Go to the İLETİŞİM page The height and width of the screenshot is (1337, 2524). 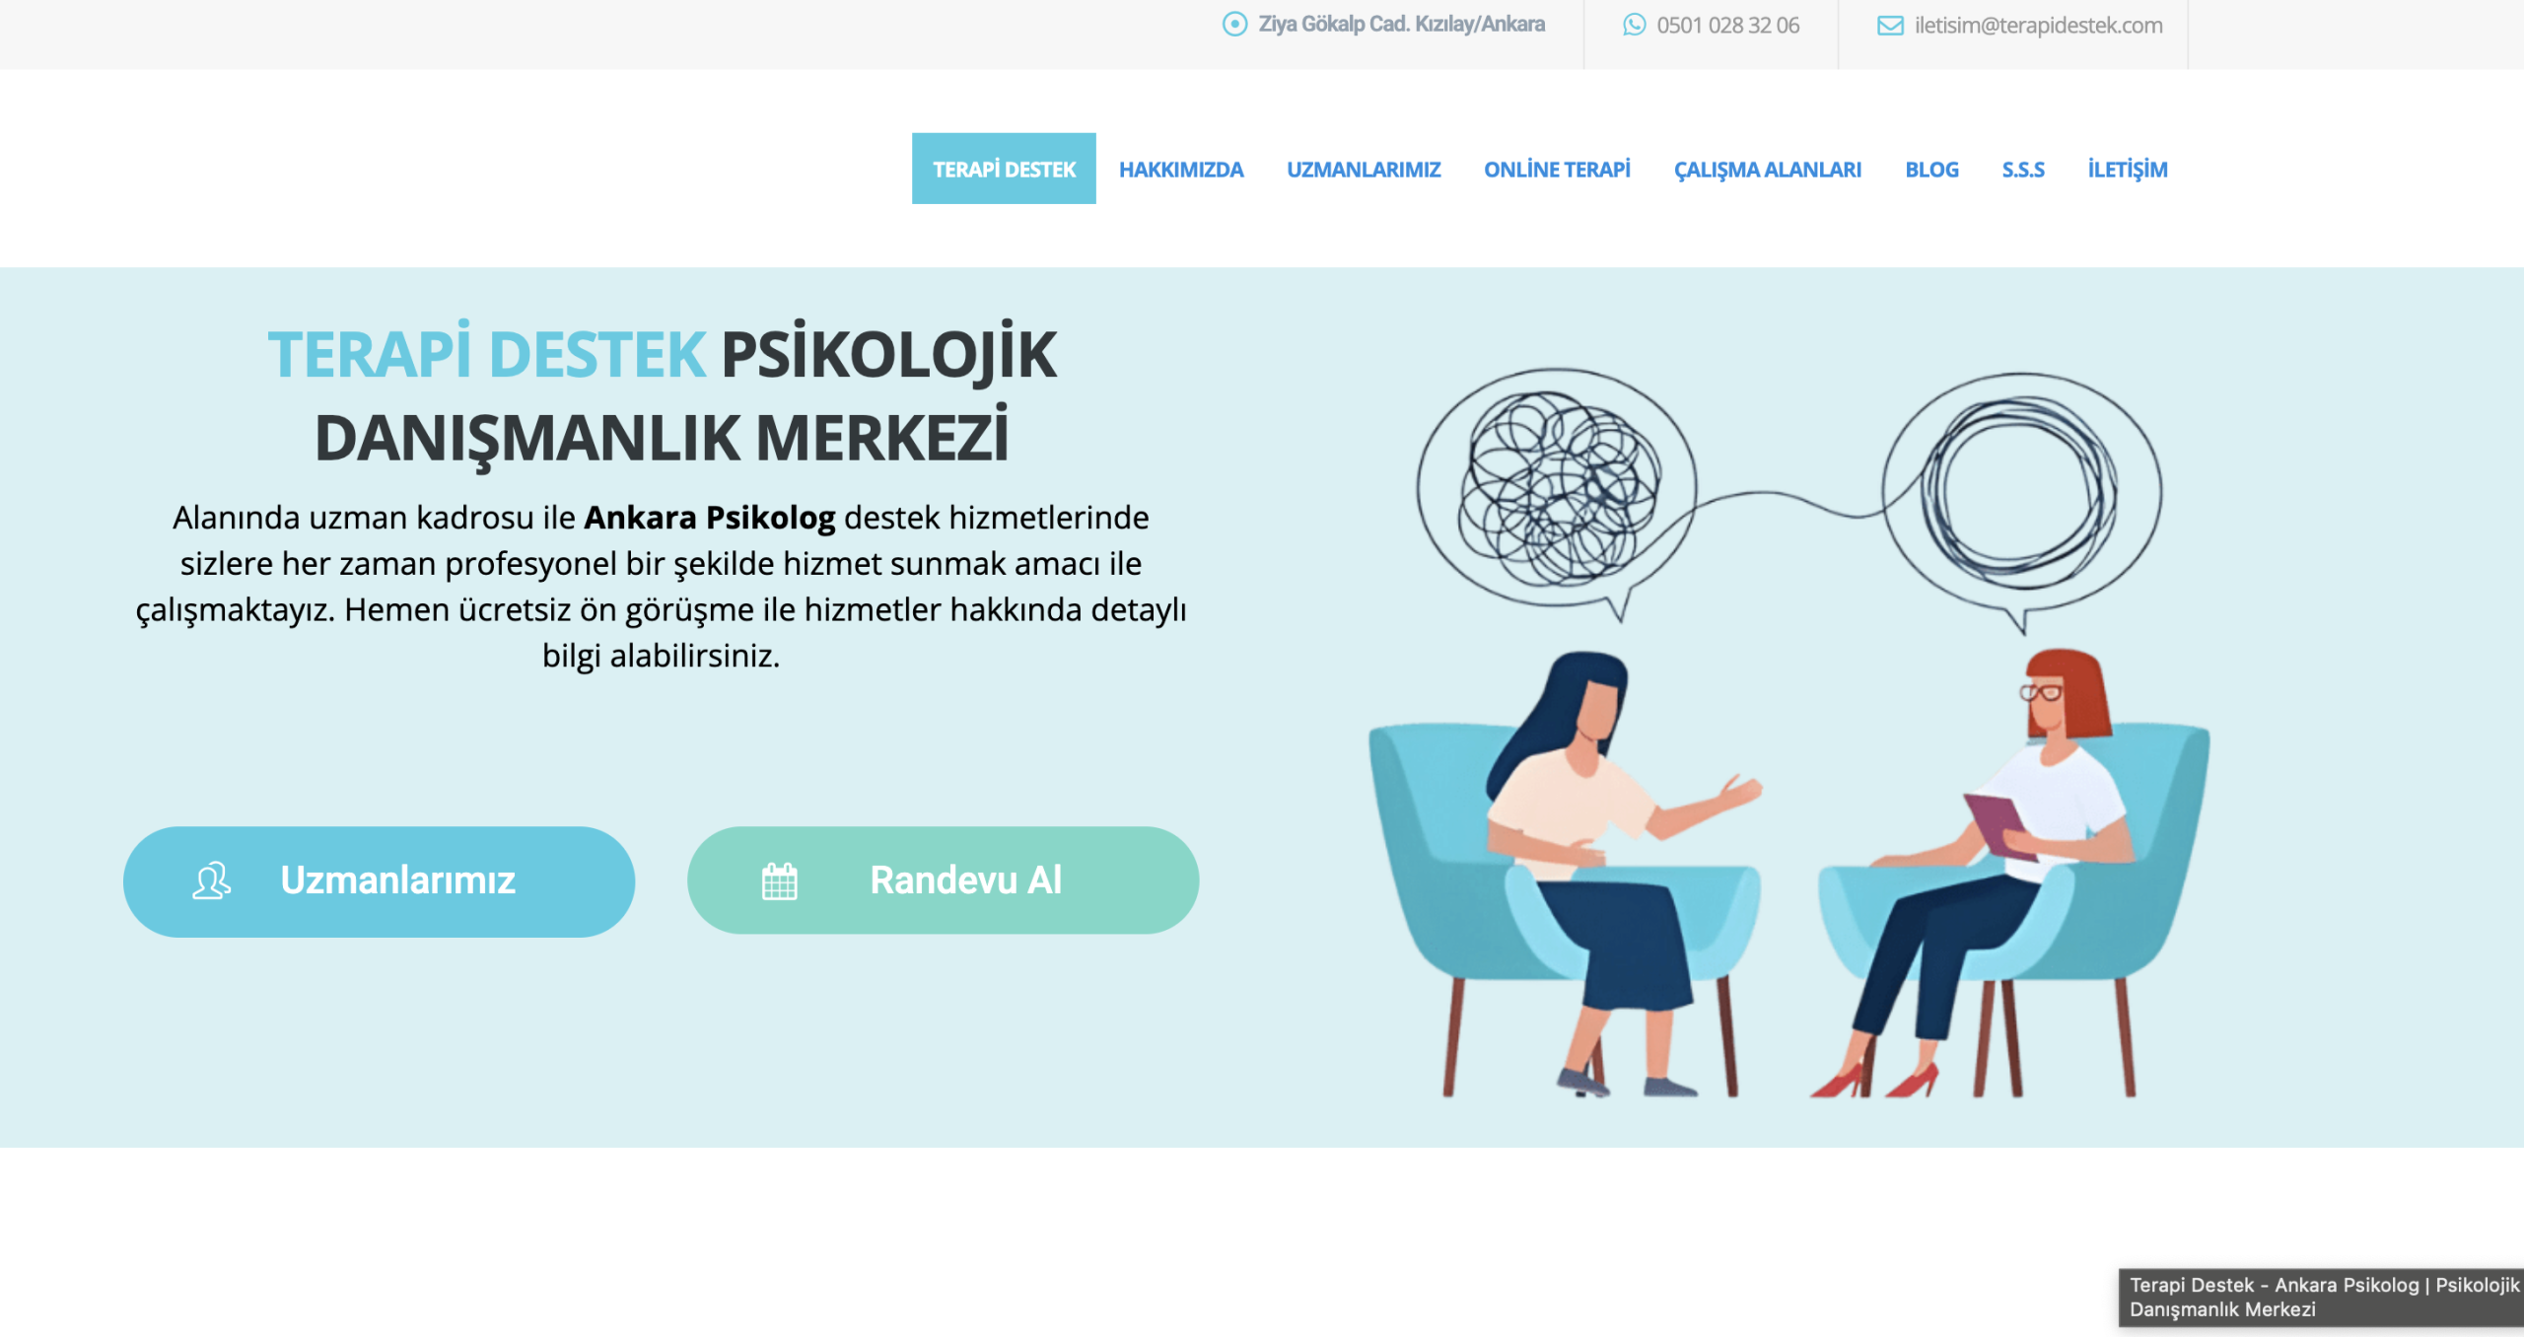[2128, 170]
